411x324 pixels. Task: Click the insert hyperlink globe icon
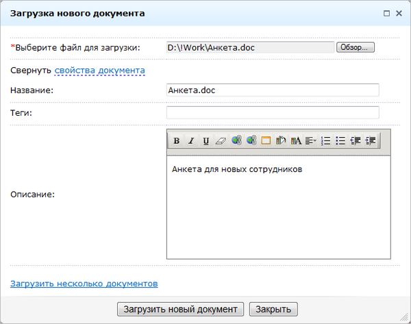point(236,140)
